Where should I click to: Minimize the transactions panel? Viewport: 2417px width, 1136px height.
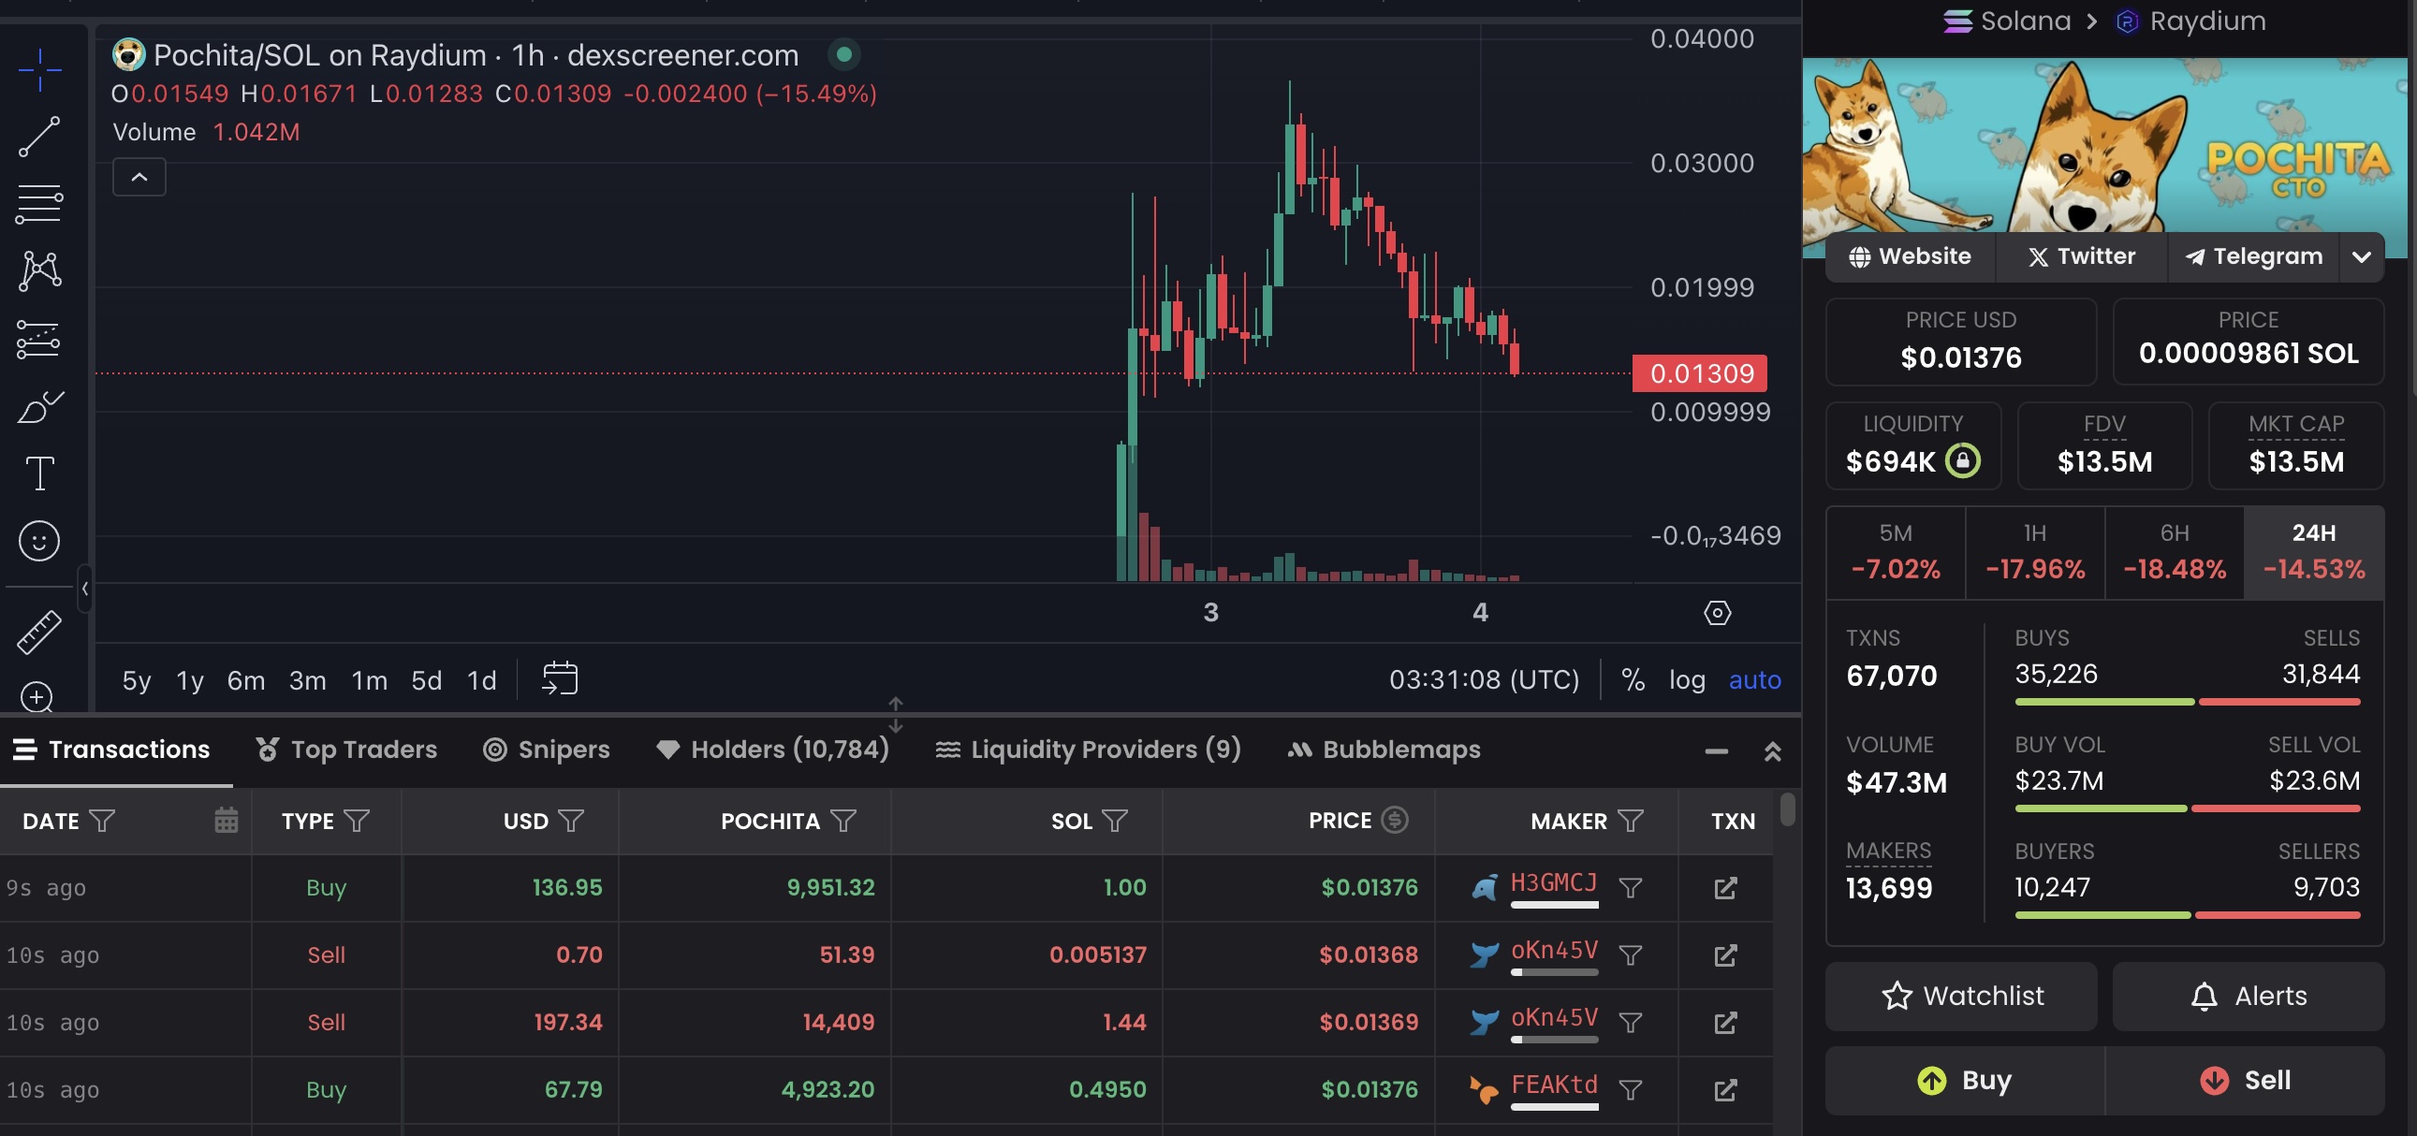1716,750
